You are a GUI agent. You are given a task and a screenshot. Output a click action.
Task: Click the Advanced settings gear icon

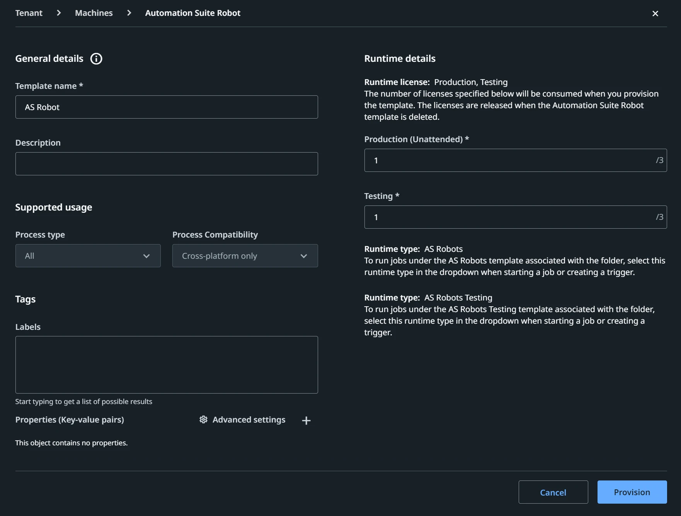tap(203, 420)
